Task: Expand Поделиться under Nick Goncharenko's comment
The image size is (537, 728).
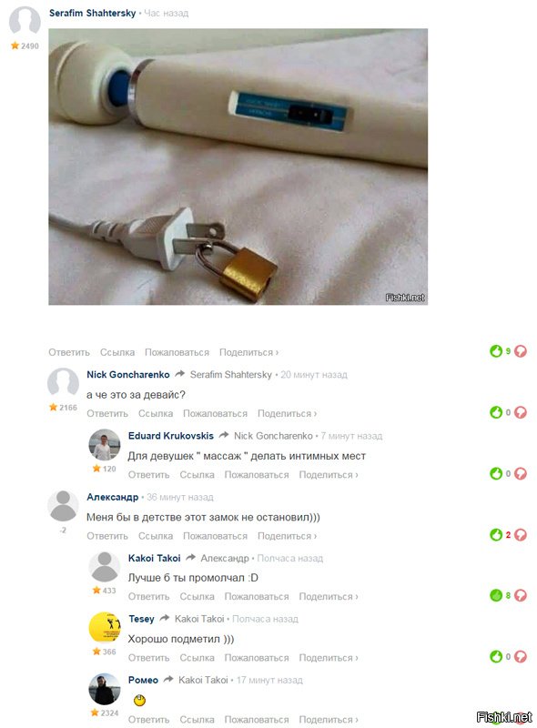Action: 287,413
